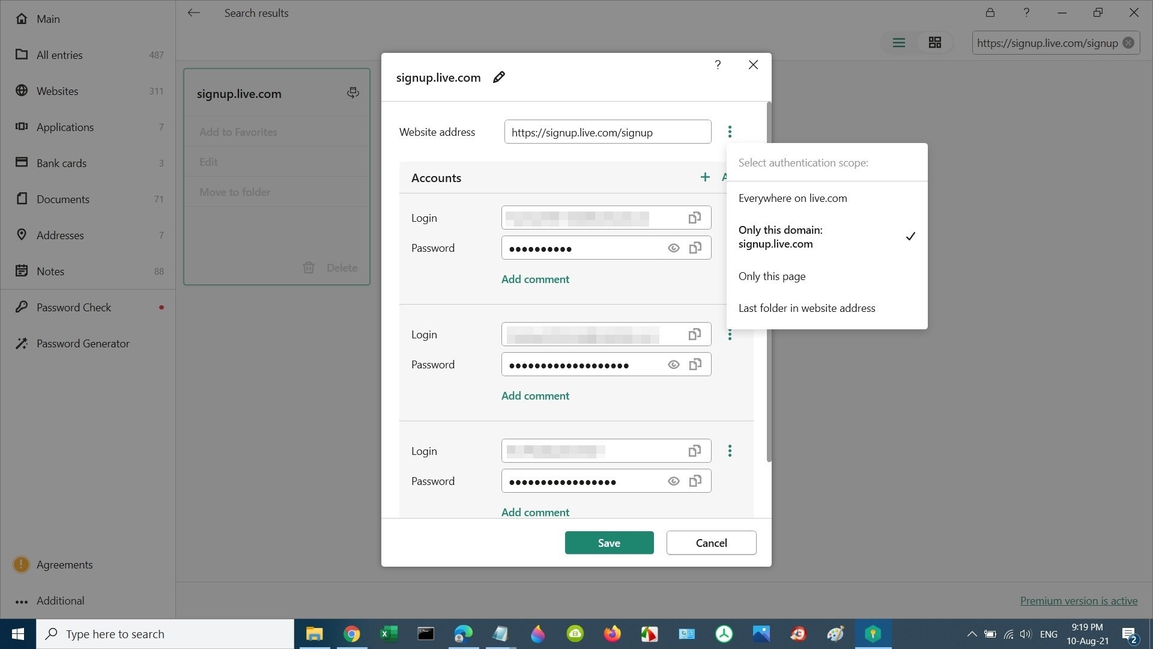This screenshot has height=649, width=1153.
Task: Copy the second account's login
Action: [x=695, y=334]
